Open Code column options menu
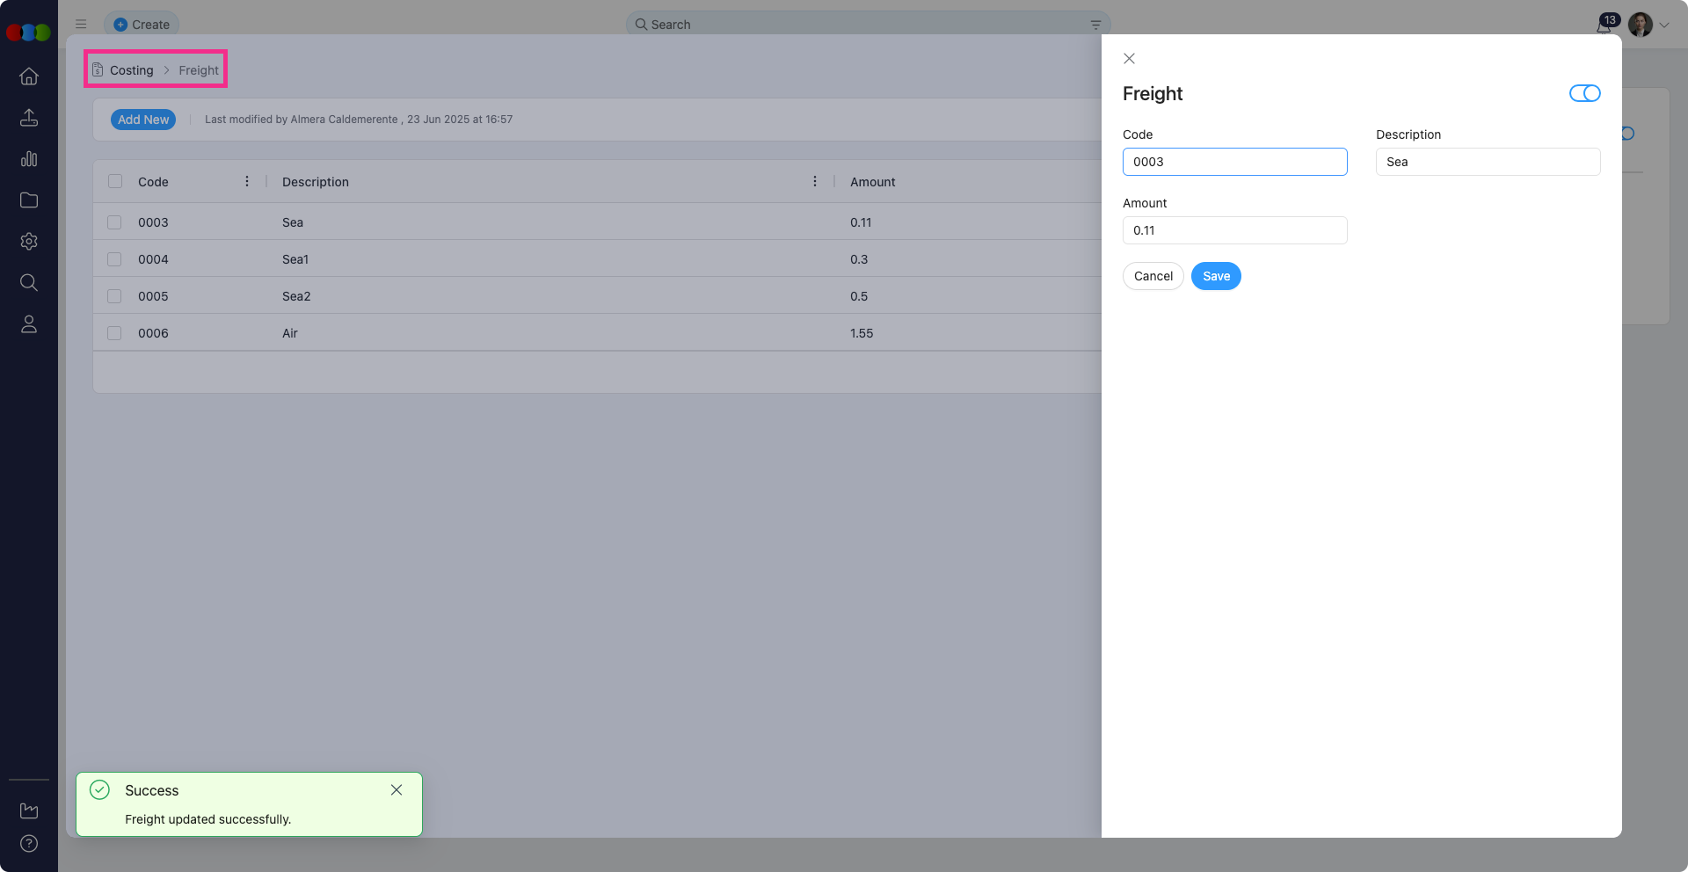The height and width of the screenshot is (872, 1688). [247, 181]
